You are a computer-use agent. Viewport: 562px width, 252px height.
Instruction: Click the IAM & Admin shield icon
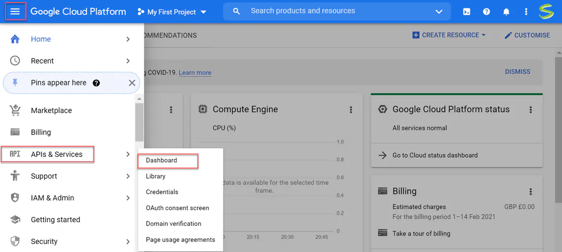[15, 198]
